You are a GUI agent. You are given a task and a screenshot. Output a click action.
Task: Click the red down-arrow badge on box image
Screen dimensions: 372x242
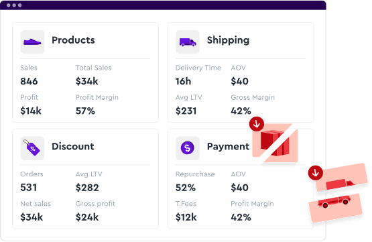(x=257, y=124)
